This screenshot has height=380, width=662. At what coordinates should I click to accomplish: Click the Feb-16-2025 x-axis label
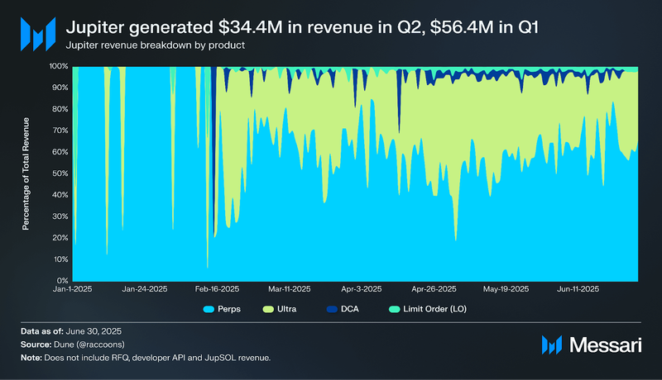pyautogui.click(x=217, y=289)
